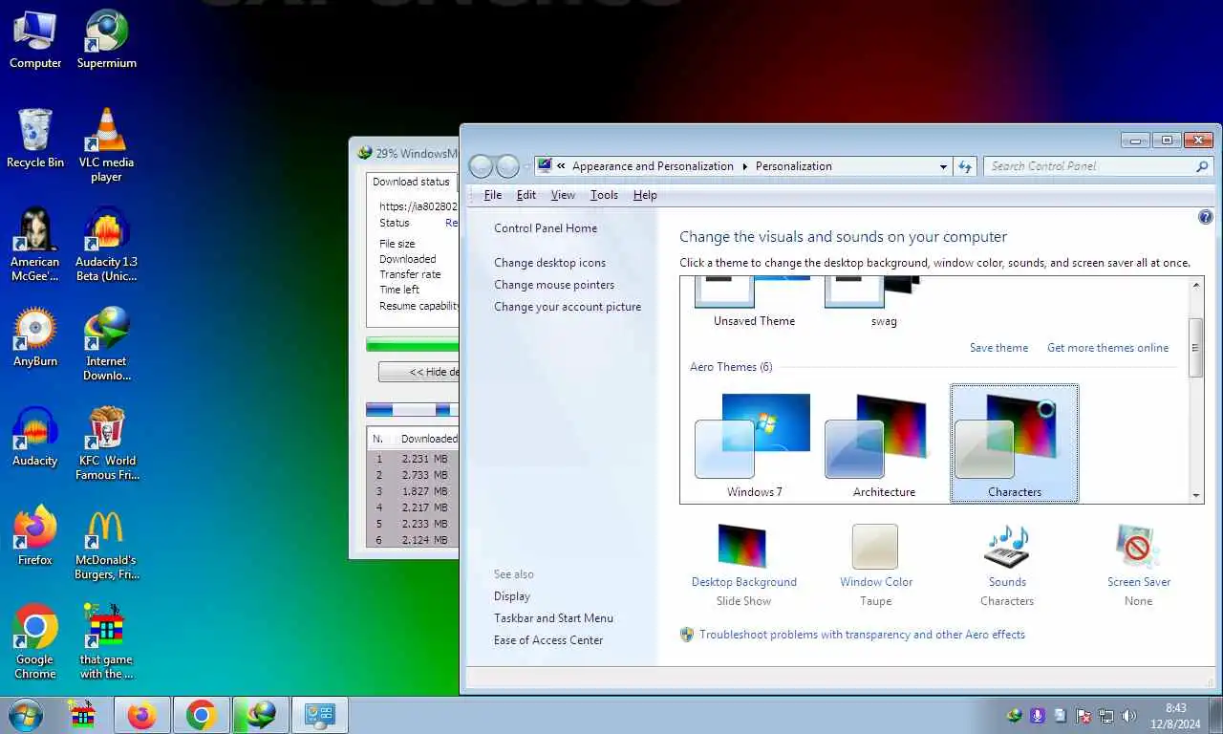
Task: Go forward in Control Panel navigation
Action: click(507, 166)
